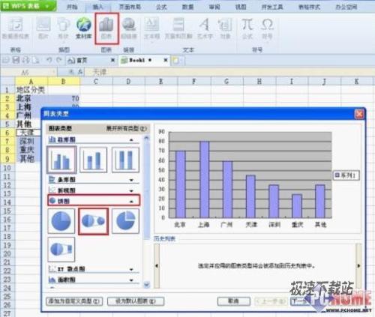
Task: Click the redo arrow in quick access toolbar
Action: coord(59,60)
